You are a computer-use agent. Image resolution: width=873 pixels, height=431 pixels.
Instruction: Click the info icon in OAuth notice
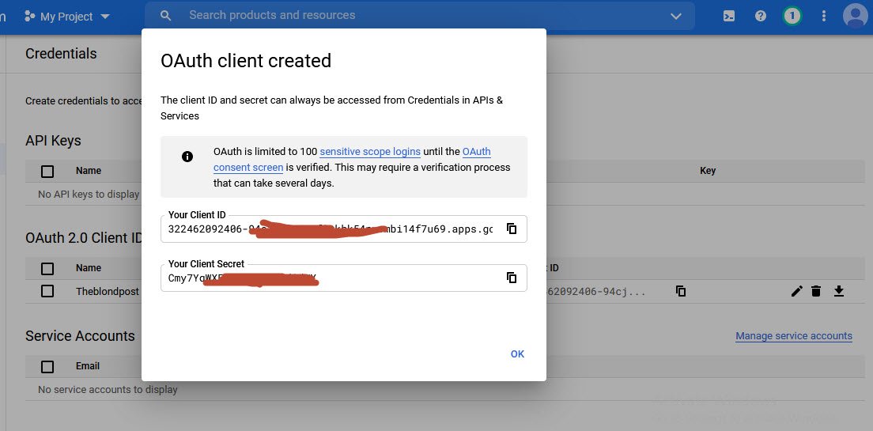[x=187, y=157]
